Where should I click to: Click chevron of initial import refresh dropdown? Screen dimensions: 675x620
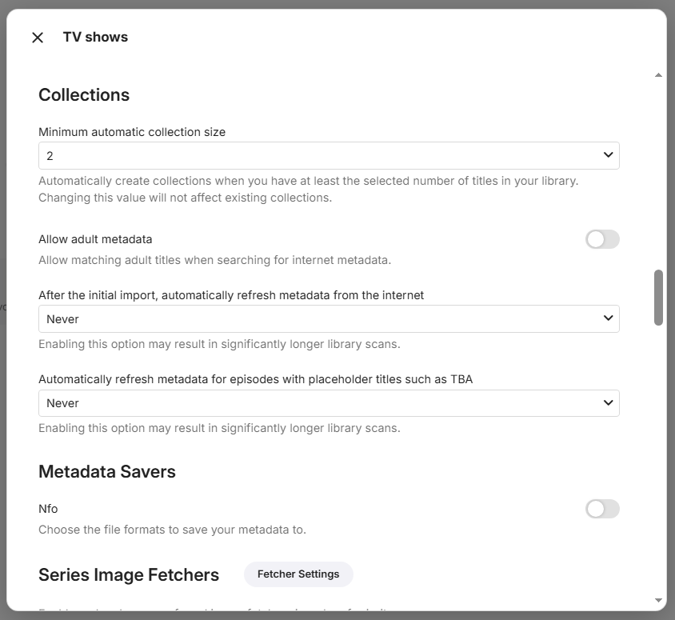click(608, 318)
